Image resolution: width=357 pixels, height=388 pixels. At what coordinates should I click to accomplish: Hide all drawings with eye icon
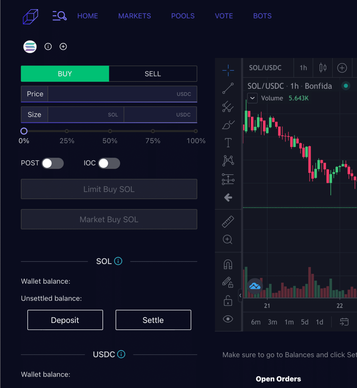228,319
